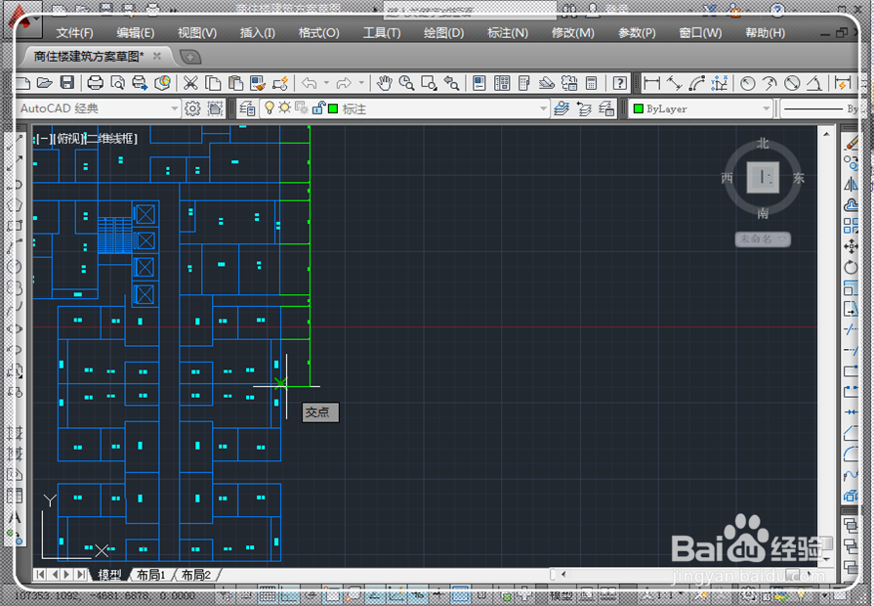Open the 编辑(E) menu

coord(136,33)
